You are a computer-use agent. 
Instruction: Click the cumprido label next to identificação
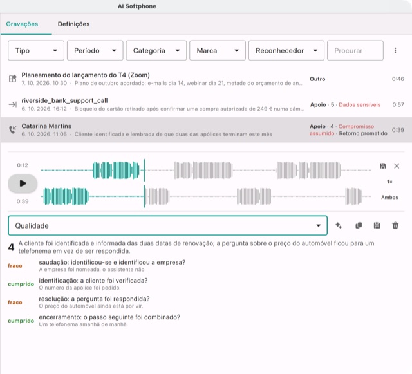point(21,284)
